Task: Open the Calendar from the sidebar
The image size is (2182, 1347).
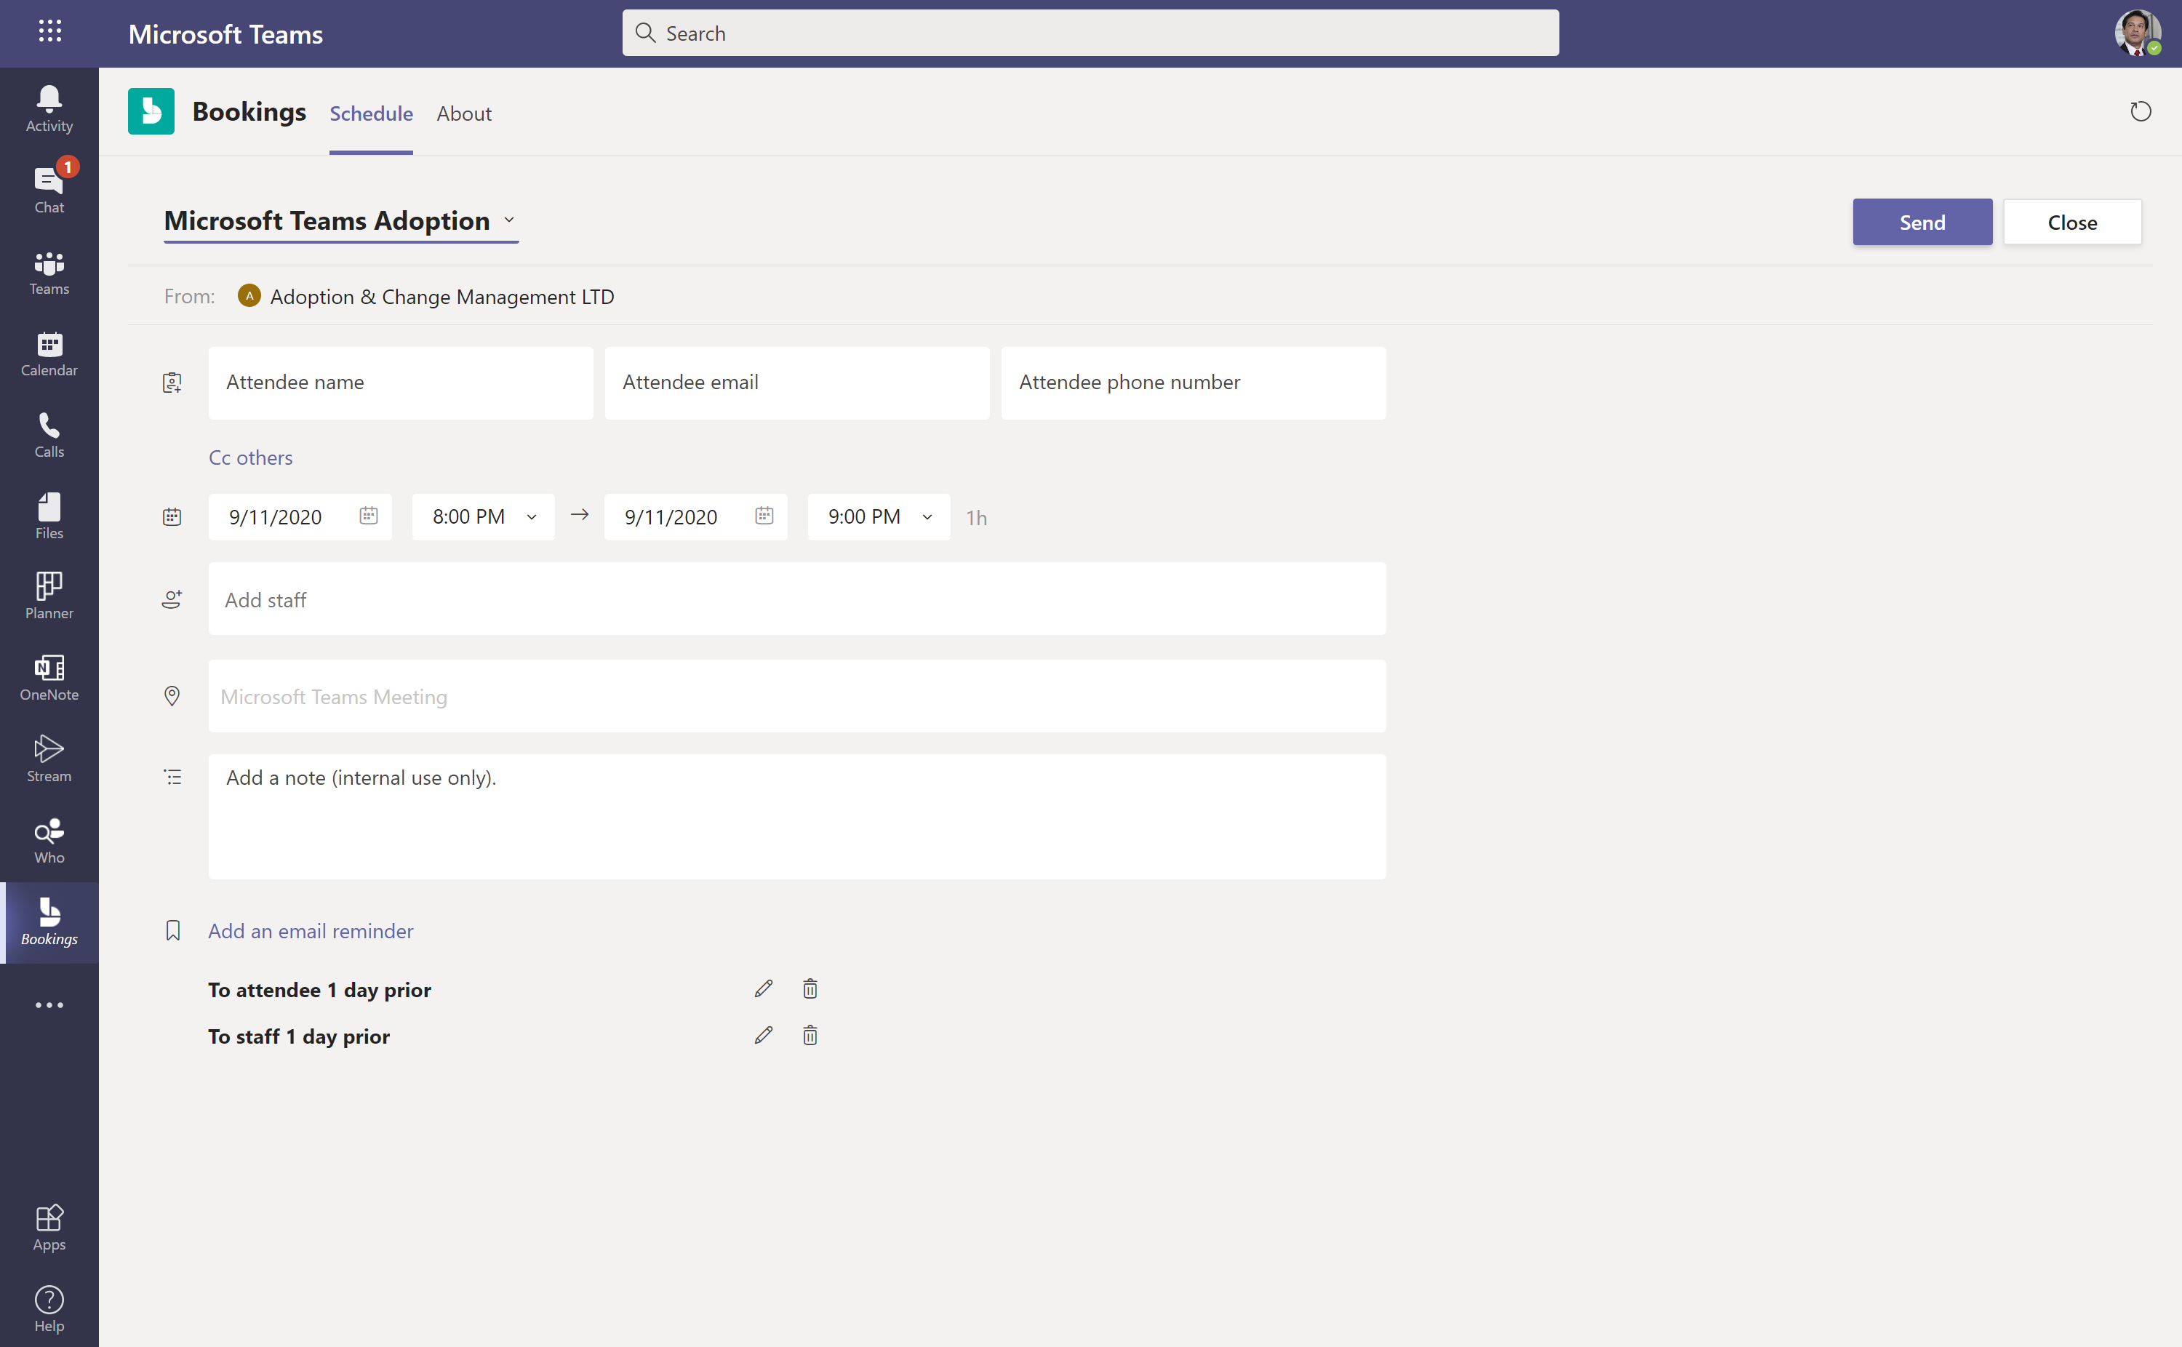Action: coord(48,353)
